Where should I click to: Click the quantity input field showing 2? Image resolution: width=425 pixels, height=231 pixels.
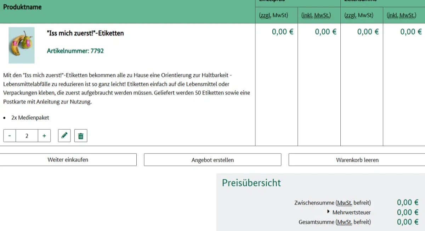pos(27,136)
